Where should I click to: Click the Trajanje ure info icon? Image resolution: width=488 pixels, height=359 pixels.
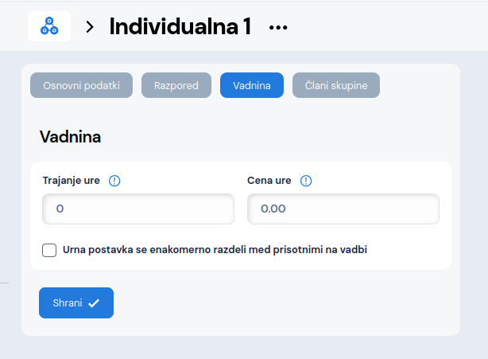click(x=114, y=181)
